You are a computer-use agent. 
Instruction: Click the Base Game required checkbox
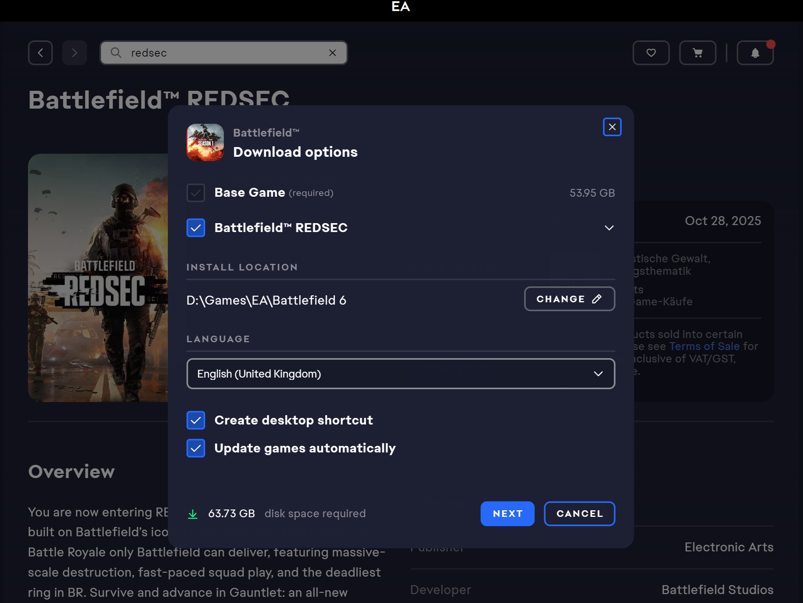click(196, 193)
